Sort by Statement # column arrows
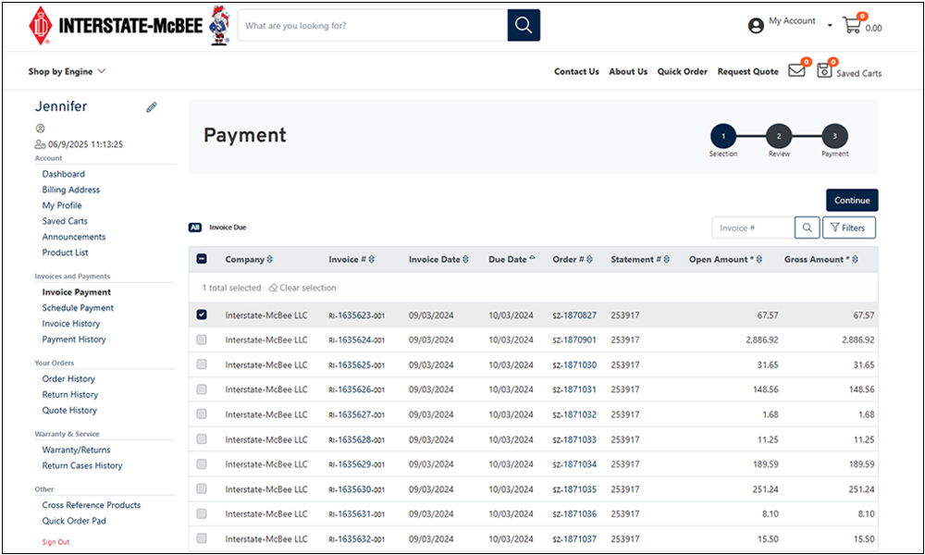The width and height of the screenshot is (925, 555). pyautogui.click(x=667, y=260)
